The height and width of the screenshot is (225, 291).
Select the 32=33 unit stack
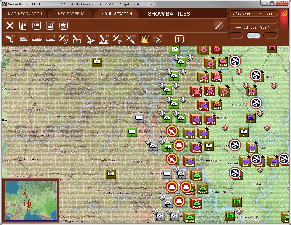pos(210,91)
